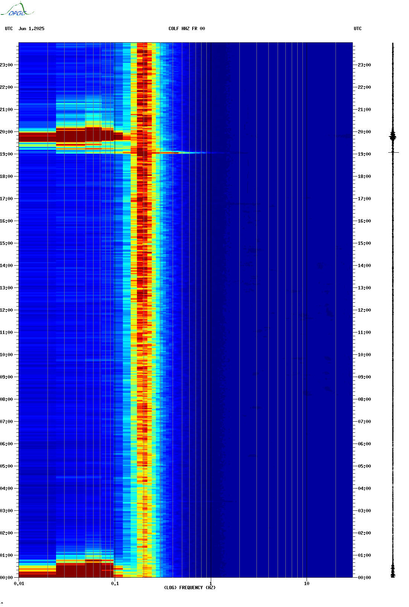Click the 0.1 frequency axis label
The image size is (409, 607).
(x=115, y=584)
